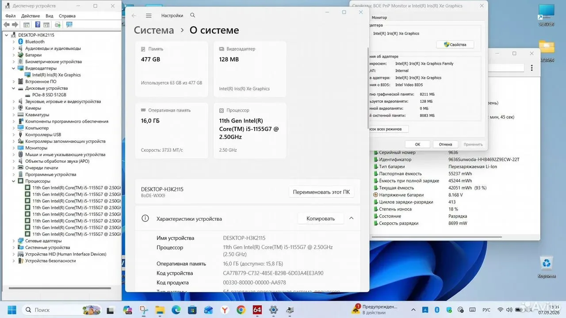566x318 pixels.
Task: Expand Аудиовходы и аудиовыходы node
Action: pos(14,48)
